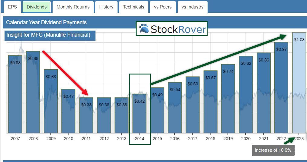Image resolution: width=307 pixels, height=162 pixels.
Task: Open the vs Peers tab
Action: [163, 7]
